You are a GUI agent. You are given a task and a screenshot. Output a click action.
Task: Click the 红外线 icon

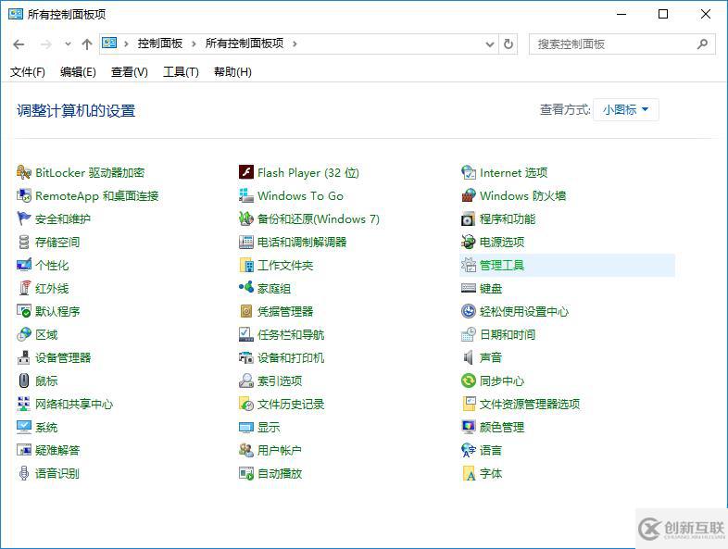(x=24, y=288)
